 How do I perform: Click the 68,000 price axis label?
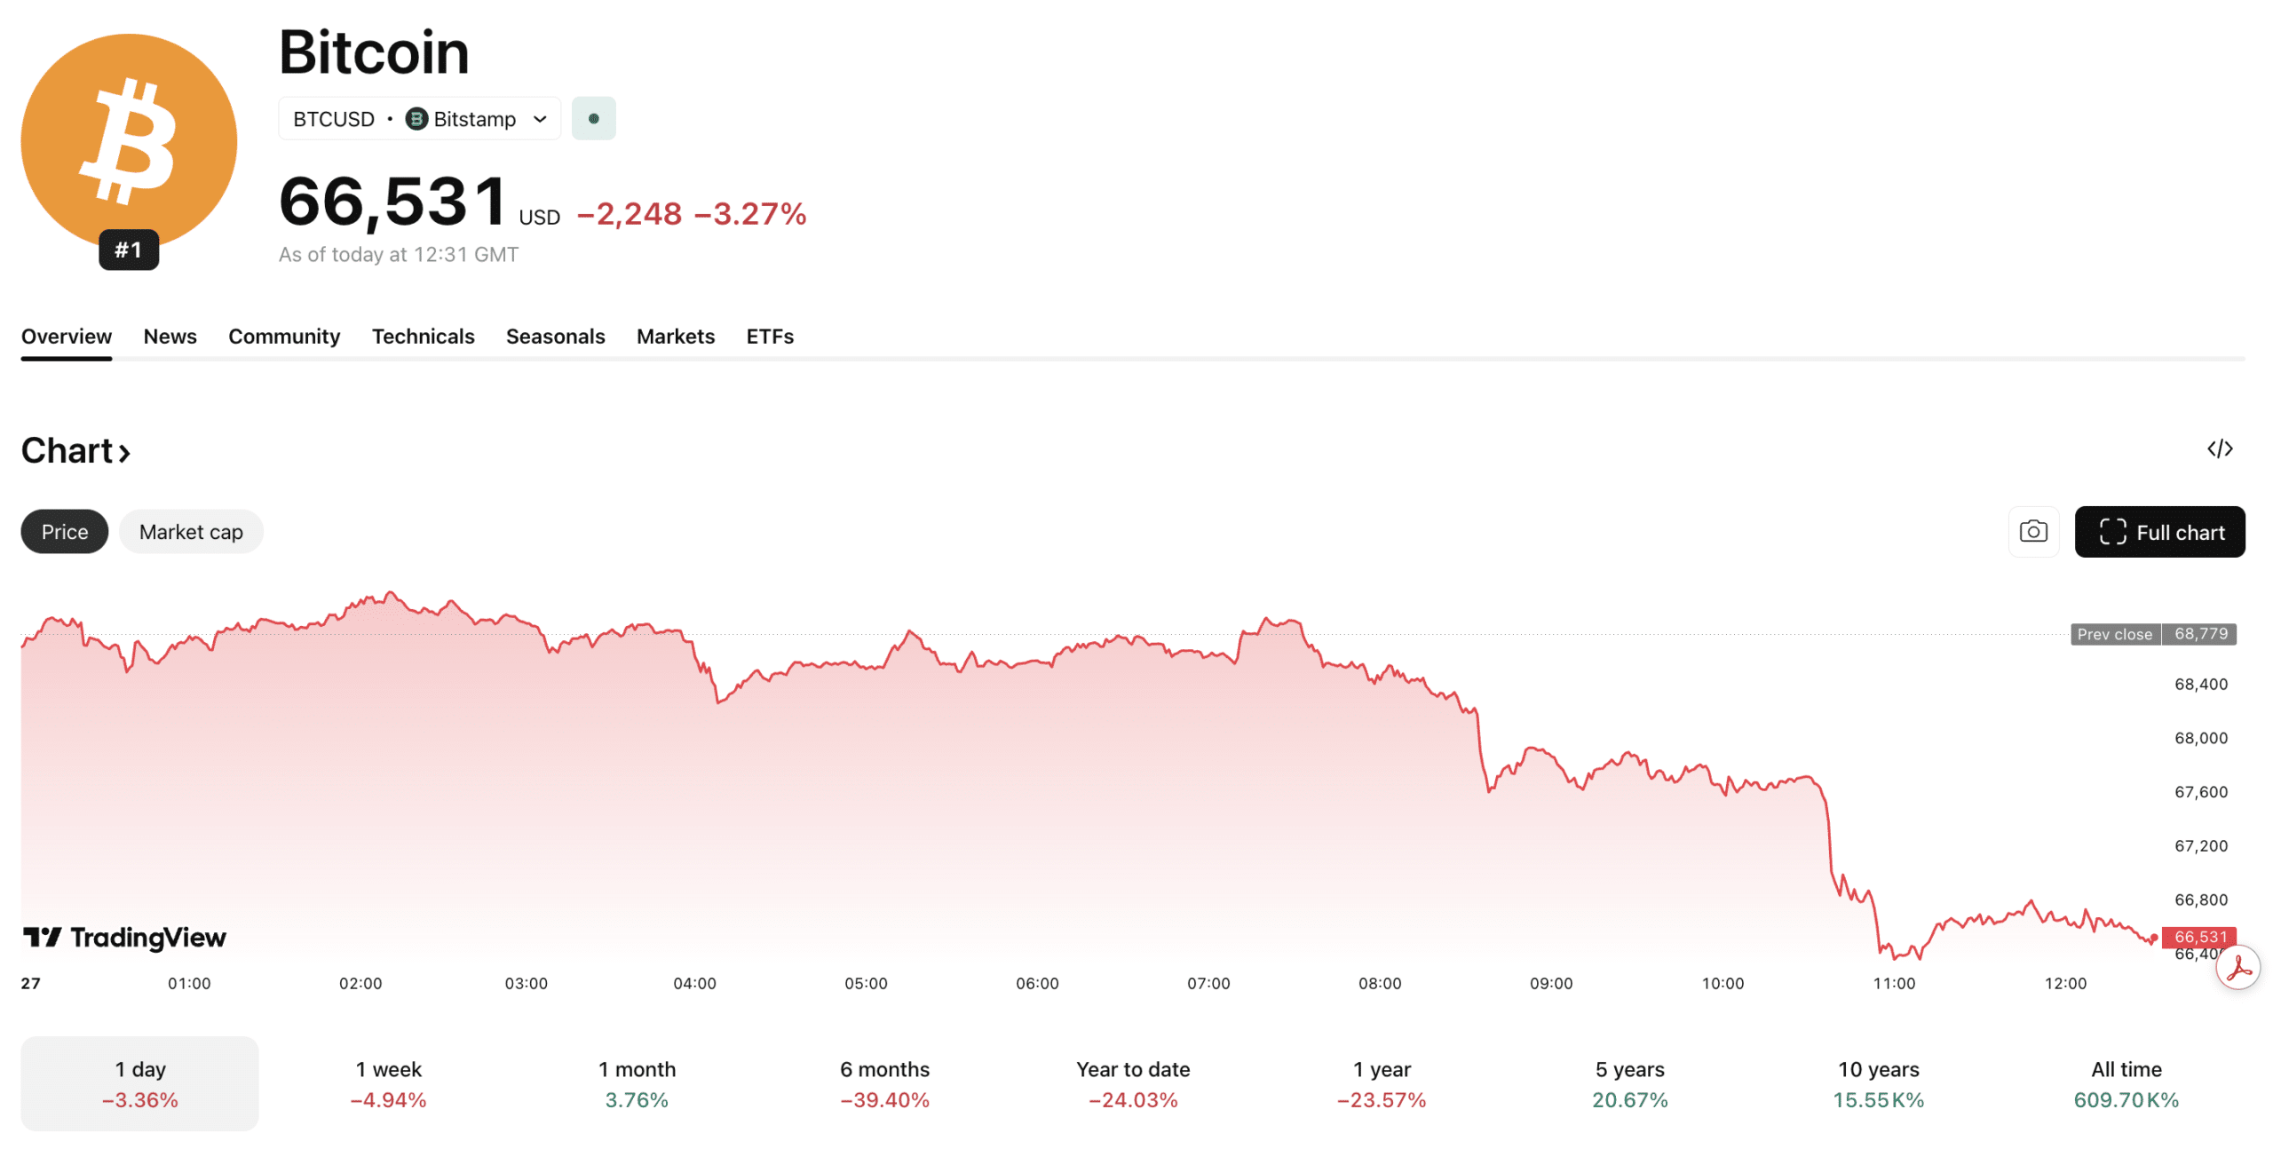(2200, 738)
